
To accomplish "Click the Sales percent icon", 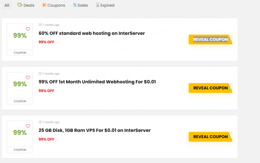I will [75, 5].
